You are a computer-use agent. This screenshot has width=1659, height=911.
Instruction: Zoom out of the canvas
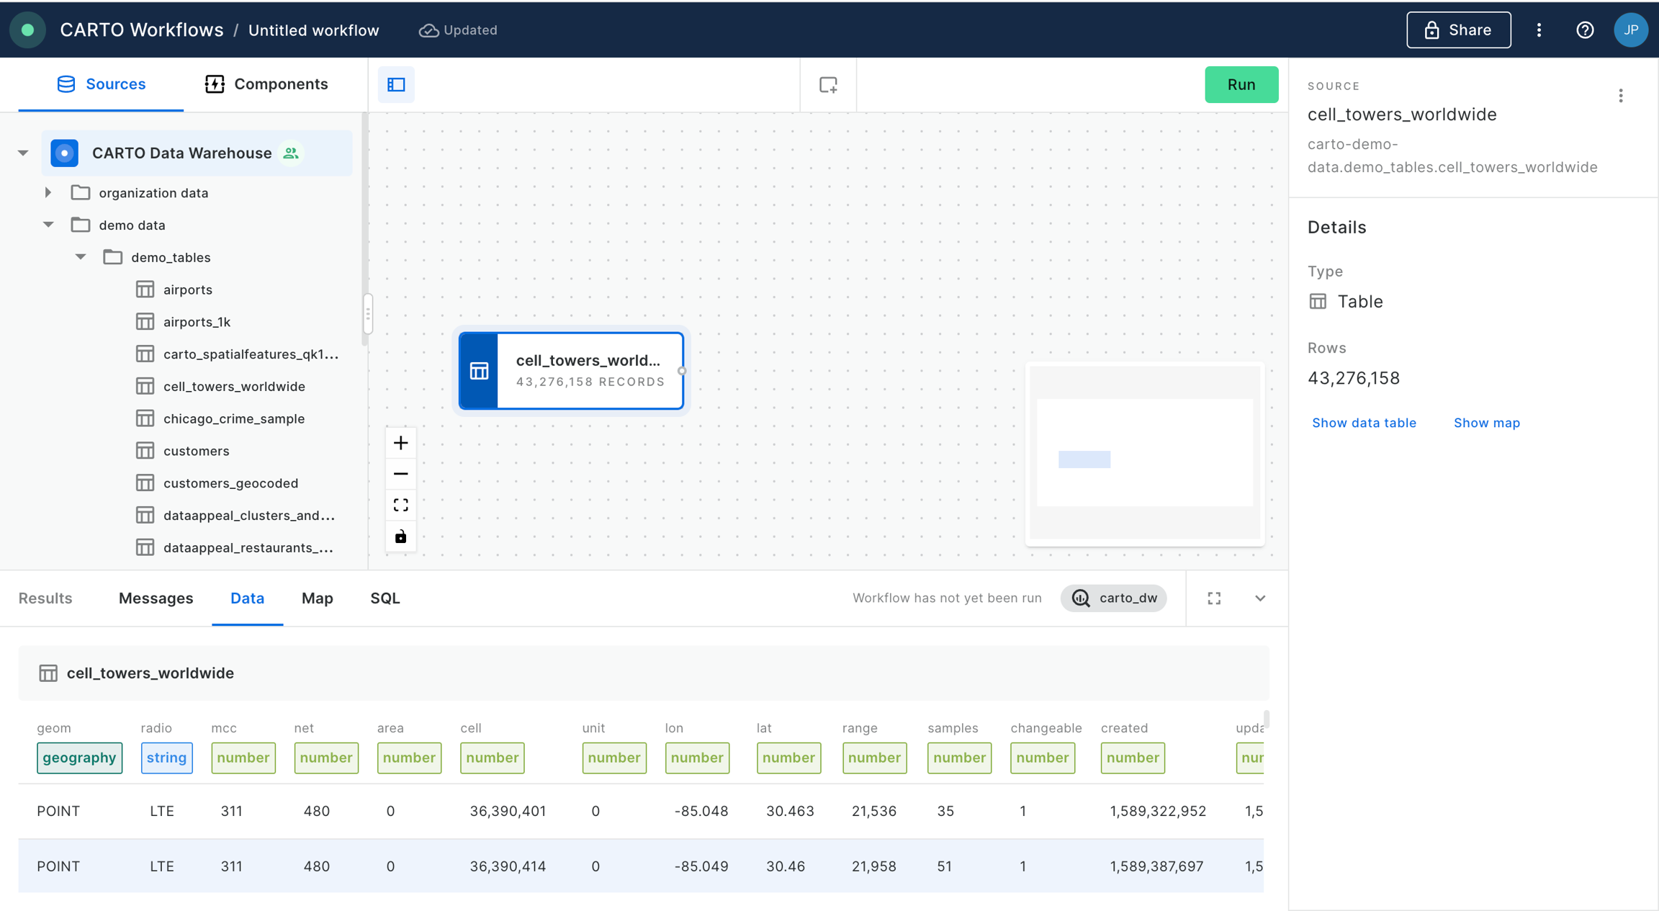[x=401, y=474]
